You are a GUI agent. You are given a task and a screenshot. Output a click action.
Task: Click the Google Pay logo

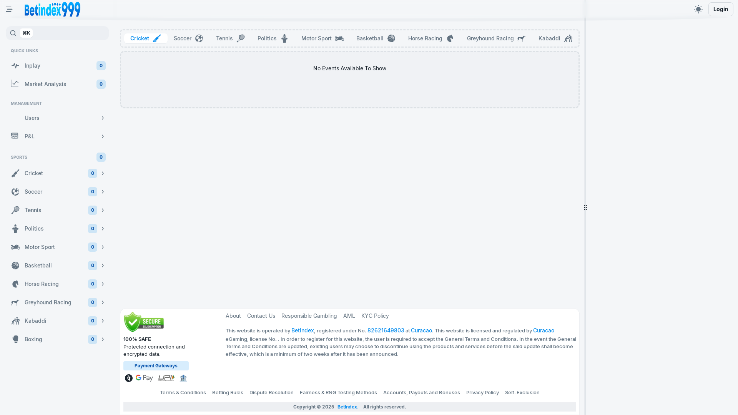144,378
